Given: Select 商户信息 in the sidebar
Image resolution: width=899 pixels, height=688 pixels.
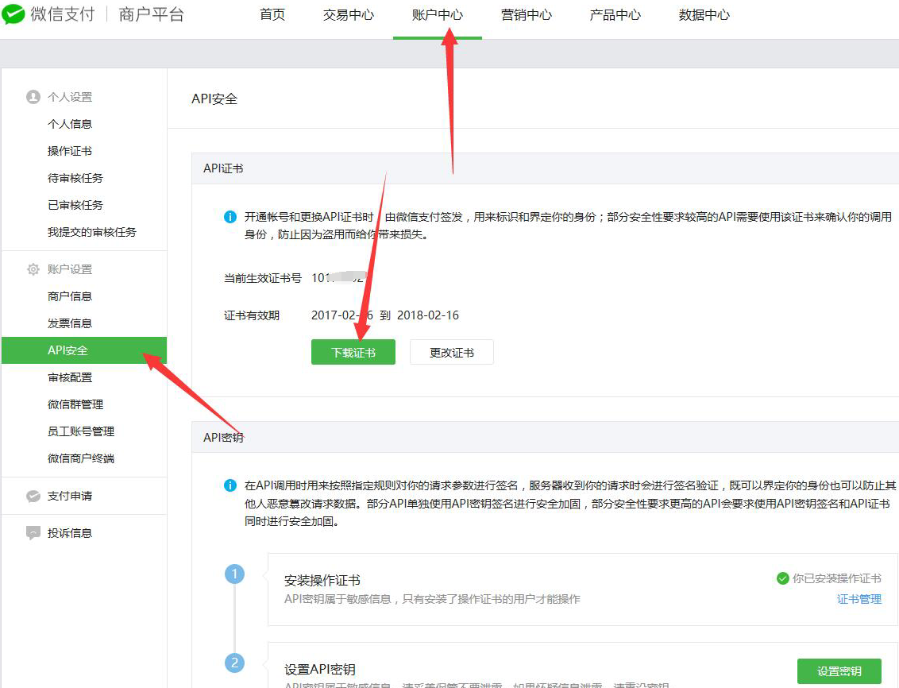Looking at the screenshot, I should pyautogui.click(x=70, y=296).
